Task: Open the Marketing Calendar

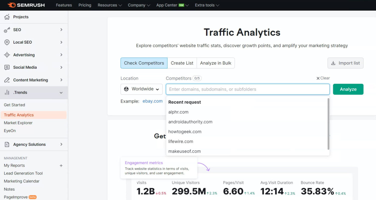Action: (x=22, y=181)
